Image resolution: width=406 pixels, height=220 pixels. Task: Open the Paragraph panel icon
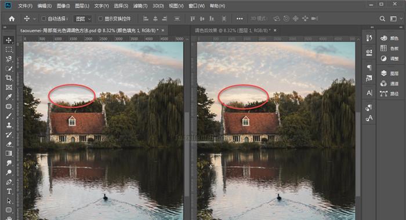pos(369,68)
